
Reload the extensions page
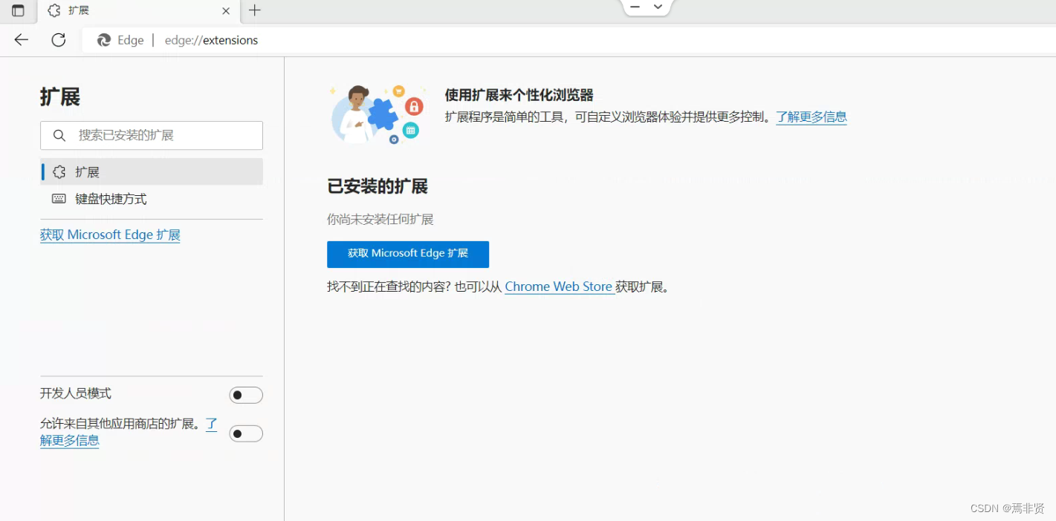[59, 40]
